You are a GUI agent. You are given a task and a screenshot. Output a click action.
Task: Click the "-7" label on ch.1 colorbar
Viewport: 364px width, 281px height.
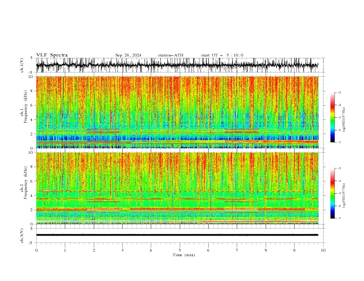339,142
